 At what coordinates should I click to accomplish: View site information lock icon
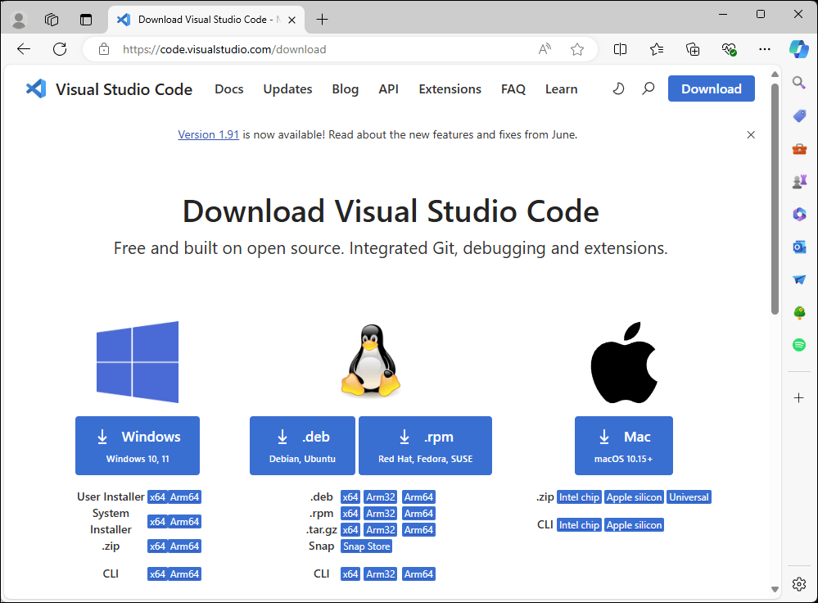104,49
